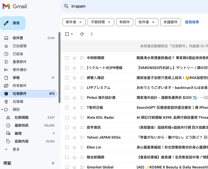208x169 pixels.
Task: Toggle the 有附件 filter chip
Action: click(x=125, y=22)
